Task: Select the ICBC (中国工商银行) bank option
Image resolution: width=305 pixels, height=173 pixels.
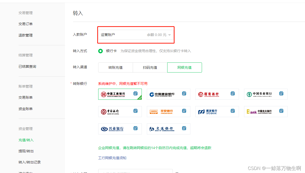Action: pyautogui.click(x=120, y=94)
